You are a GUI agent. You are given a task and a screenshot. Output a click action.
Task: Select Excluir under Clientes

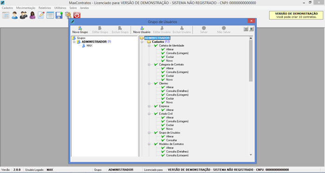click(x=170, y=99)
